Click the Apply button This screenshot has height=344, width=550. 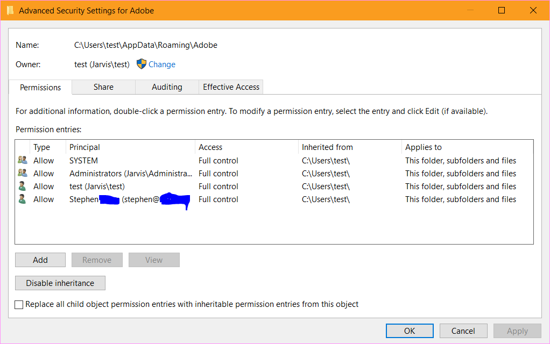pyautogui.click(x=517, y=331)
